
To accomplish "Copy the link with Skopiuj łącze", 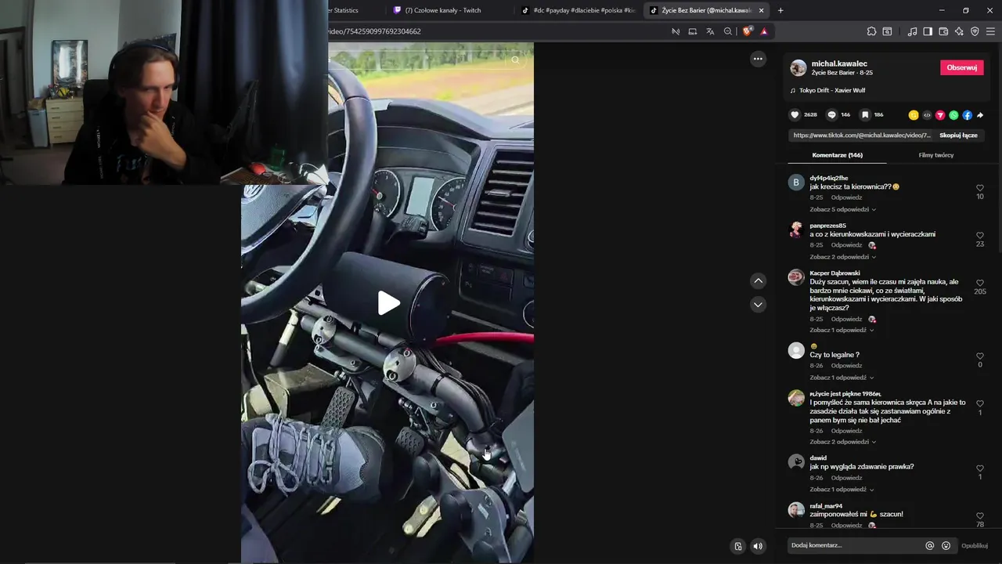I will [958, 136].
